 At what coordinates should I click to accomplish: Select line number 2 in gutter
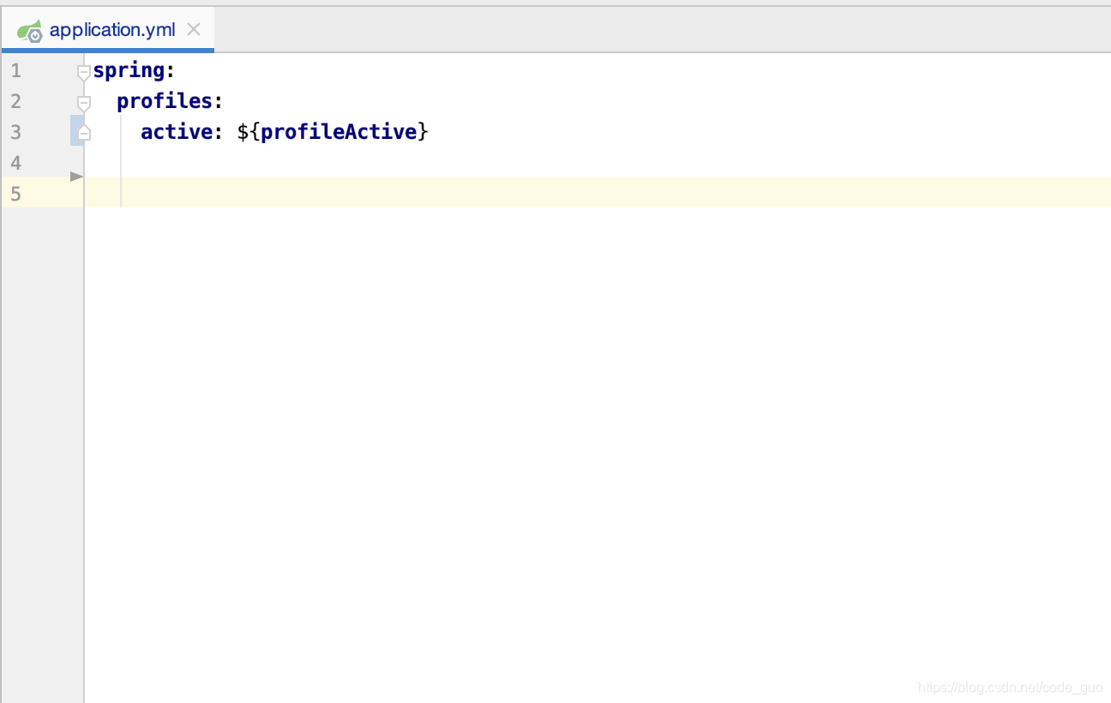(15, 101)
